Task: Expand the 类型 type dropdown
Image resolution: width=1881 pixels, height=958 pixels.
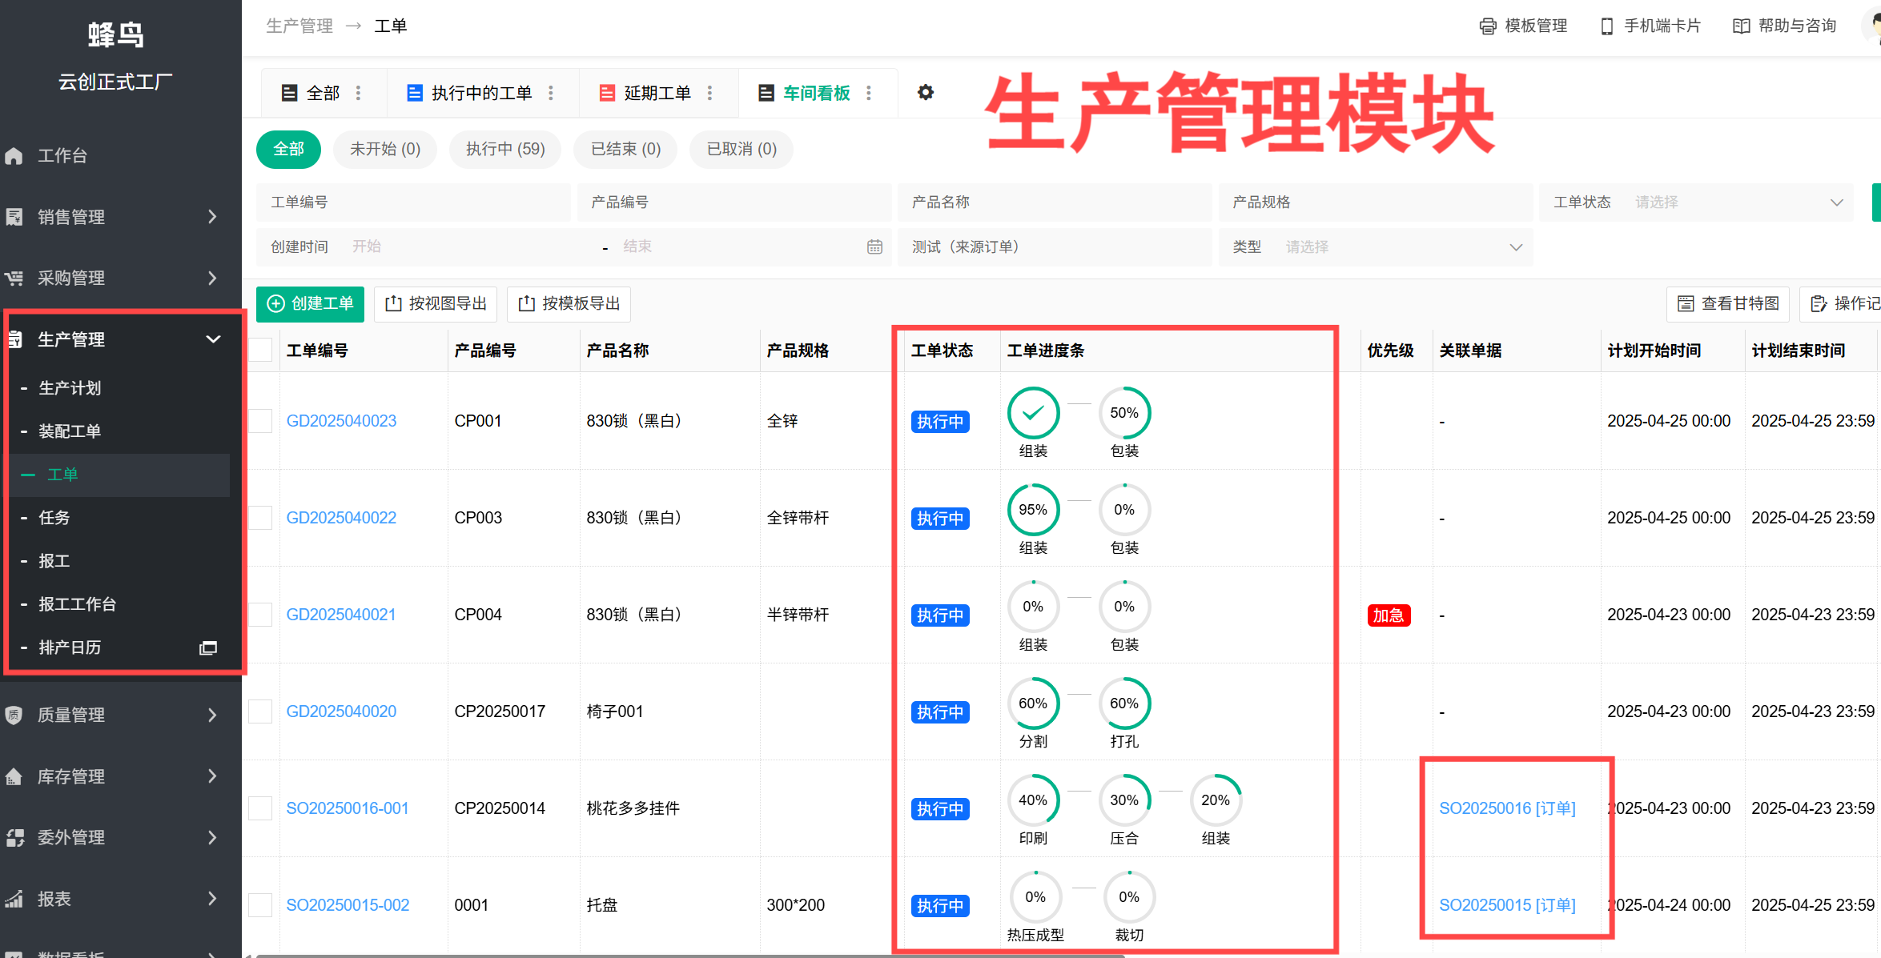Action: click(1401, 247)
